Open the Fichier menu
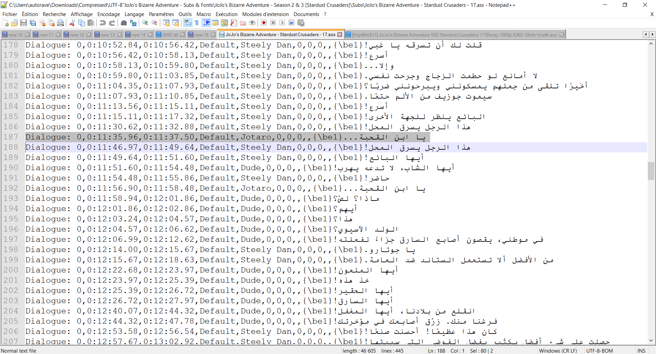The width and height of the screenshot is (656, 354). click(x=10, y=14)
